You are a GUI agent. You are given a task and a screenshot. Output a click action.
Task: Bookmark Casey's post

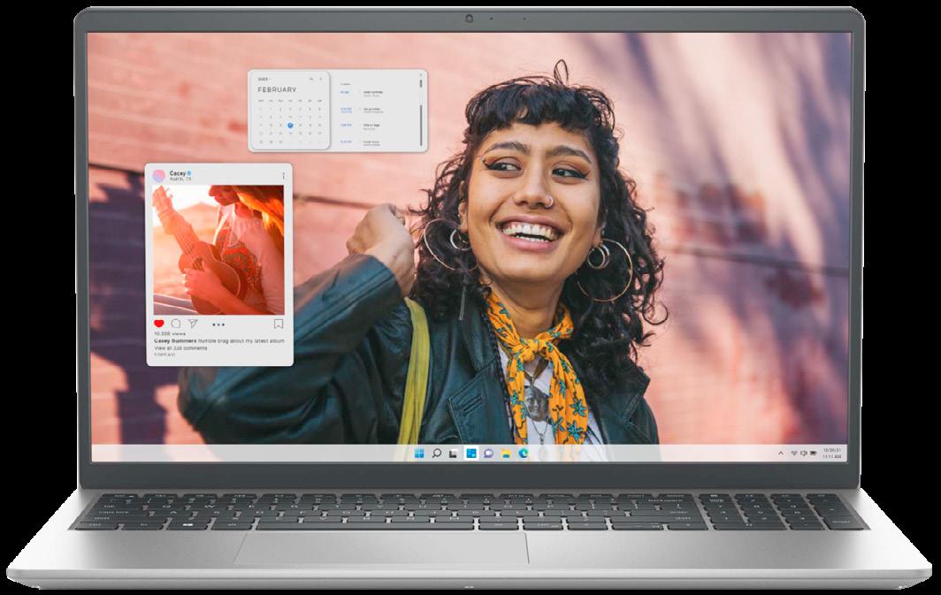click(x=279, y=324)
